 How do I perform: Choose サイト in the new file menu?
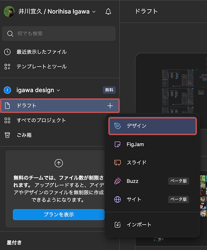tap(152, 199)
